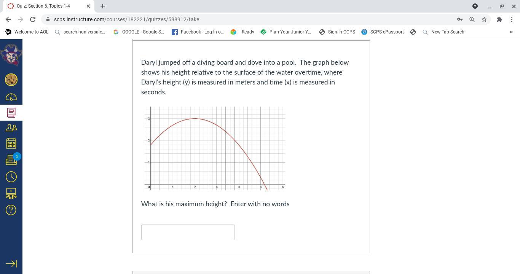Open the History clock icon

(x=11, y=177)
